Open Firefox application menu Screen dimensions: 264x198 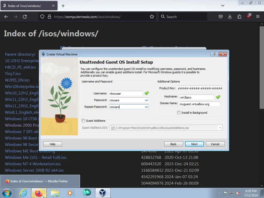tap(258, 17)
